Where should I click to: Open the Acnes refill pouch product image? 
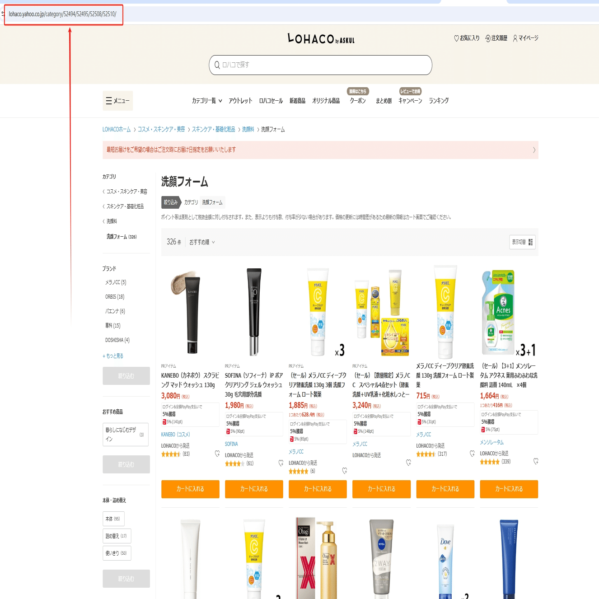[x=509, y=312]
